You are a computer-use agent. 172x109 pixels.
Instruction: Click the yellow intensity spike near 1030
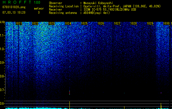161,106
